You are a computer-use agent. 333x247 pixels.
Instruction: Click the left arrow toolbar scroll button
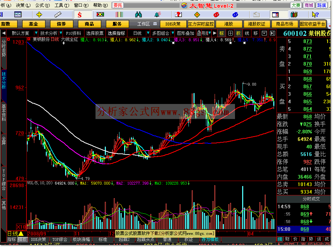(x=4, y=33)
